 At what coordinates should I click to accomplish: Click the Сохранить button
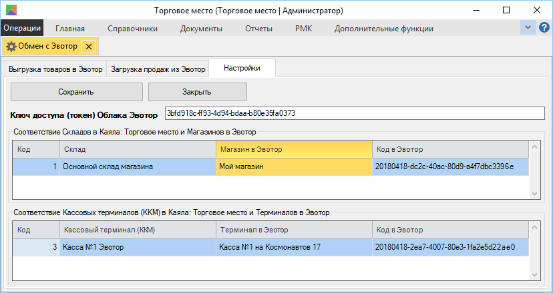click(77, 92)
